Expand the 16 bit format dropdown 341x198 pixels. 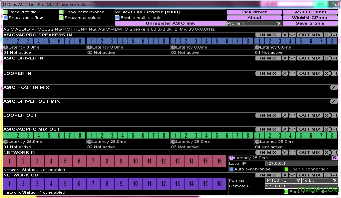(x=319, y=180)
